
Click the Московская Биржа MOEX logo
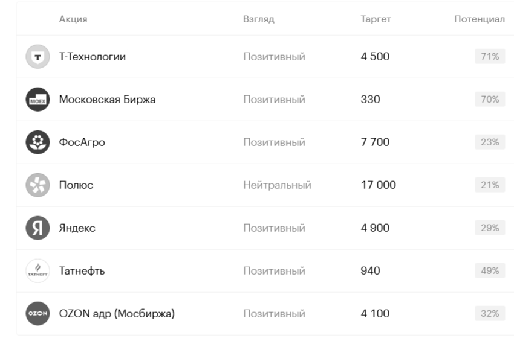coord(37,100)
